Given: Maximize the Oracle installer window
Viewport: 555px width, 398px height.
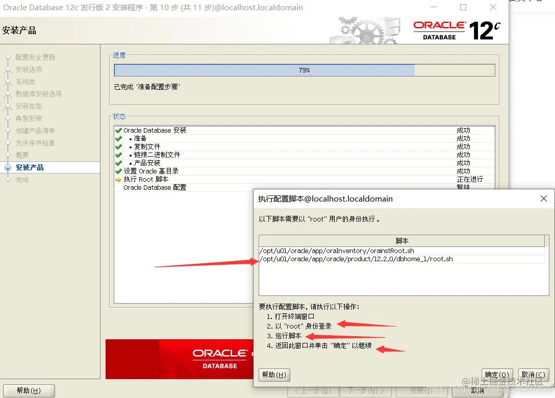Looking at the screenshot, I should click(x=463, y=7).
